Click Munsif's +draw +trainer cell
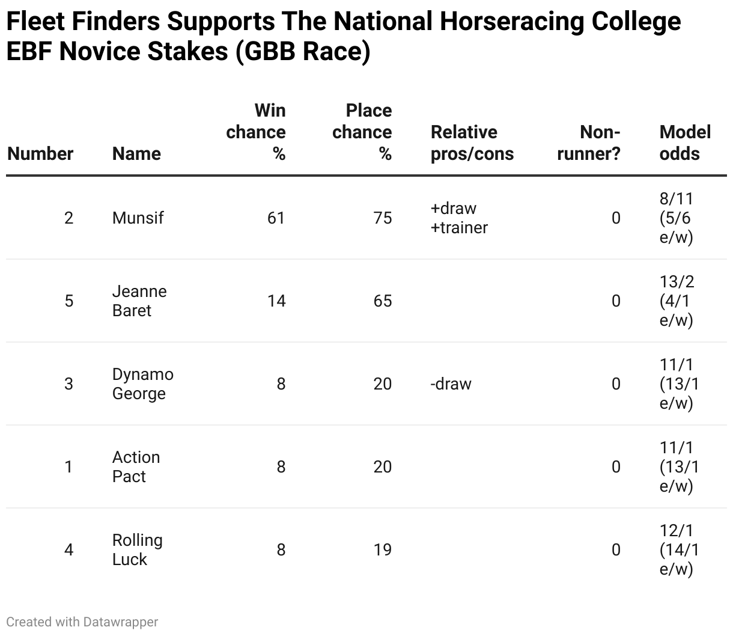This screenshot has height=636, width=733. tap(459, 218)
